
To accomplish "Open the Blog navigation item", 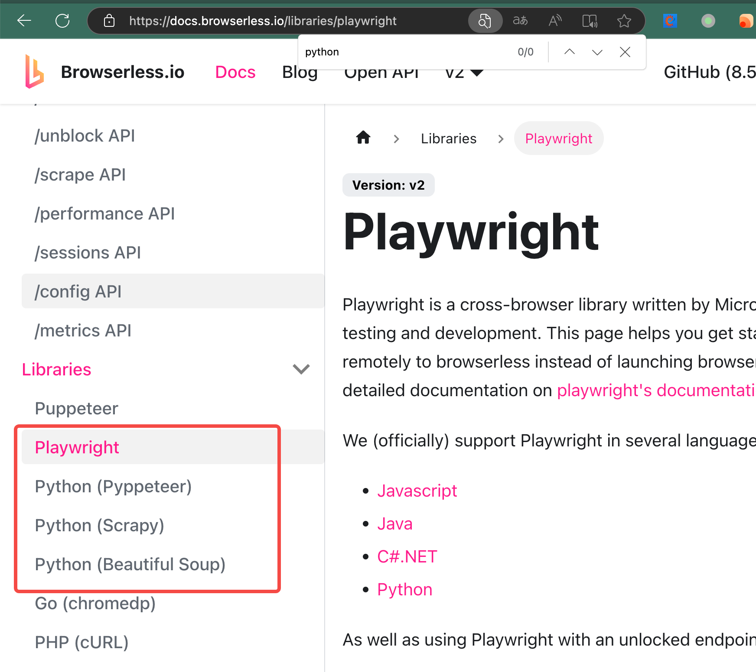I will [300, 72].
